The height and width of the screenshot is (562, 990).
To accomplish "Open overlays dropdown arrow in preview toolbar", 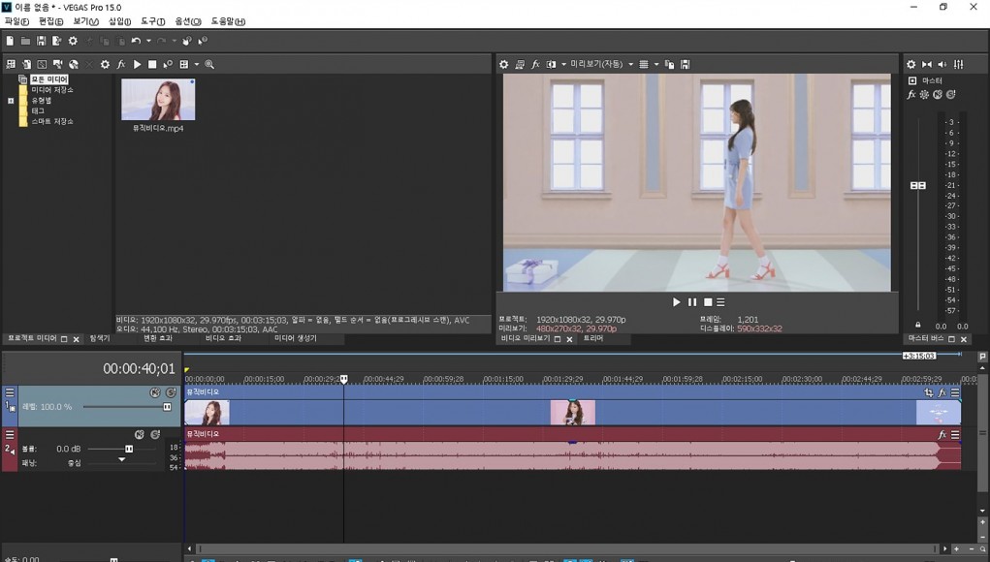I will [656, 64].
